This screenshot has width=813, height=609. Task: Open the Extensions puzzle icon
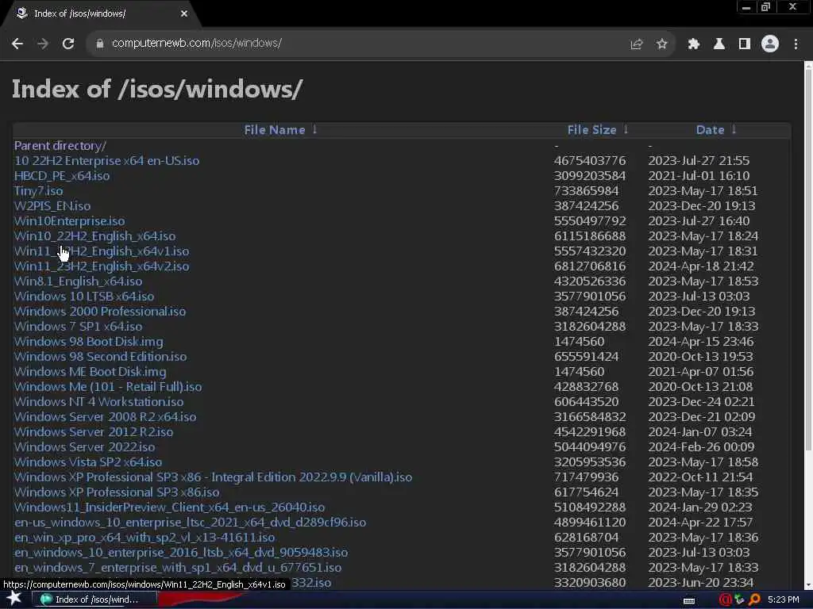coord(694,44)
